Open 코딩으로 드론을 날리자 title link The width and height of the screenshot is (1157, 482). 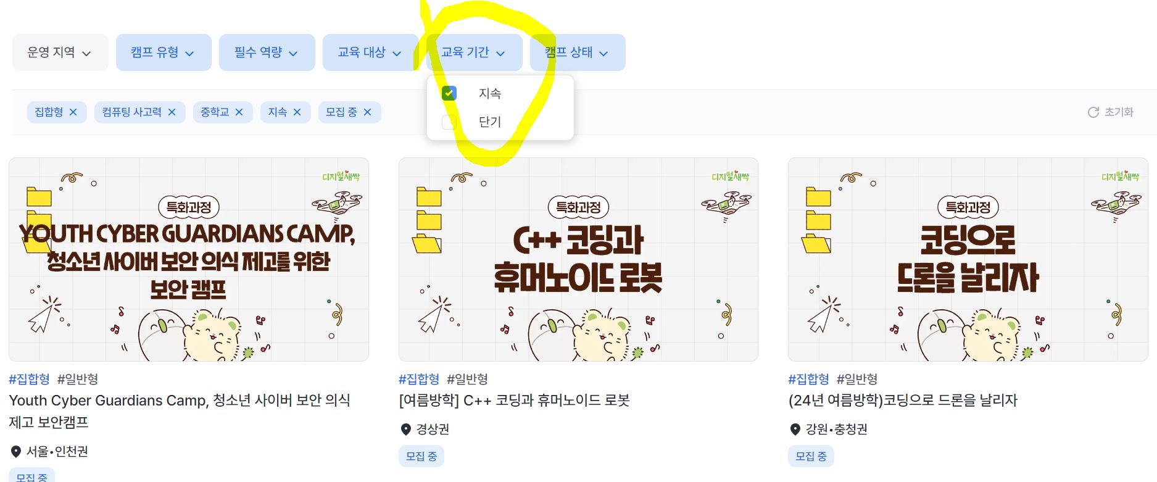click(x=903, y=401)
